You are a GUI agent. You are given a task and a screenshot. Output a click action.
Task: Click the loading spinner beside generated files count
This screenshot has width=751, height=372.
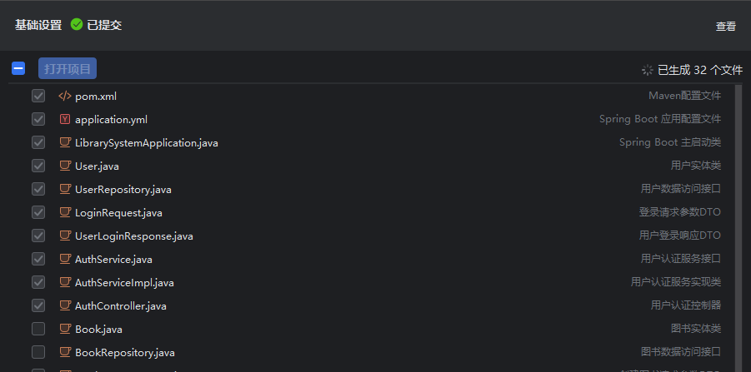[648, 70]
